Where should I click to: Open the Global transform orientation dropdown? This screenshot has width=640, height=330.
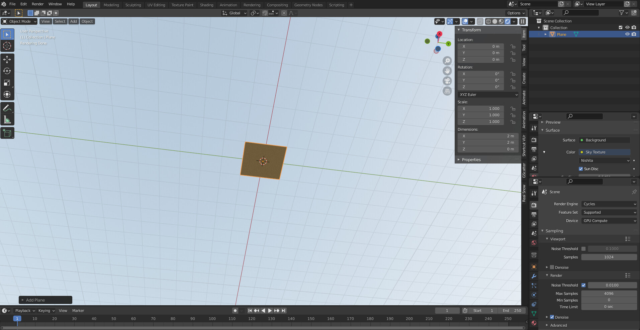coord(234,13)
